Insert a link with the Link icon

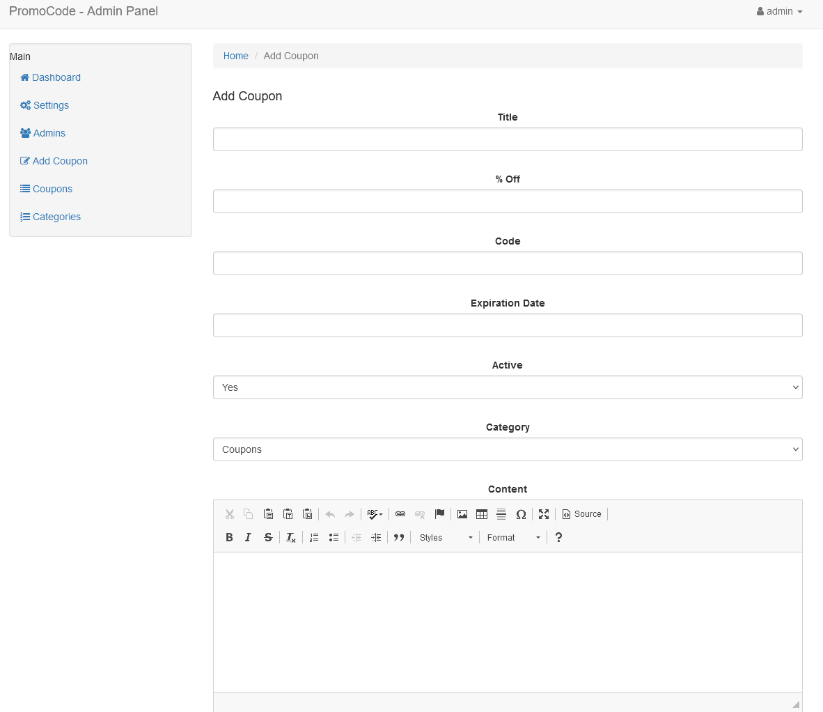[x=400, y=514]
